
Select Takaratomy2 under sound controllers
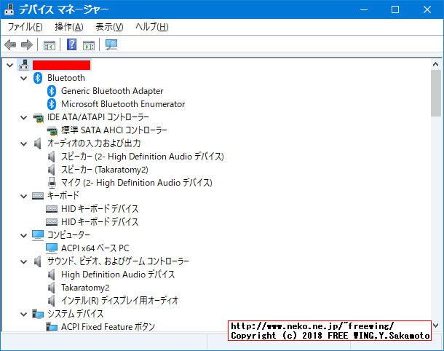85,288
